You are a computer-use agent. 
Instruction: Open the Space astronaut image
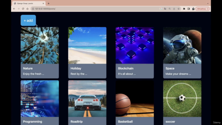coord(182,45)
